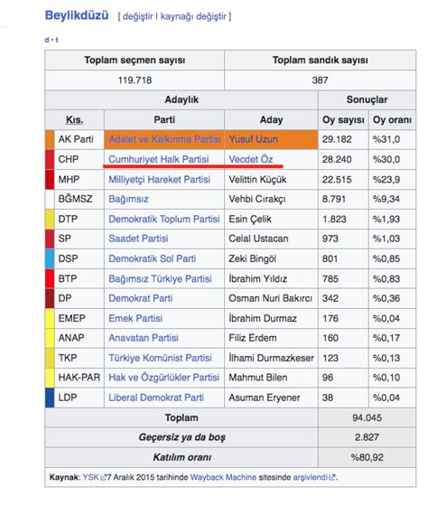Click the 'Toplam sandık sayısı' header

[x=320, y=61]
